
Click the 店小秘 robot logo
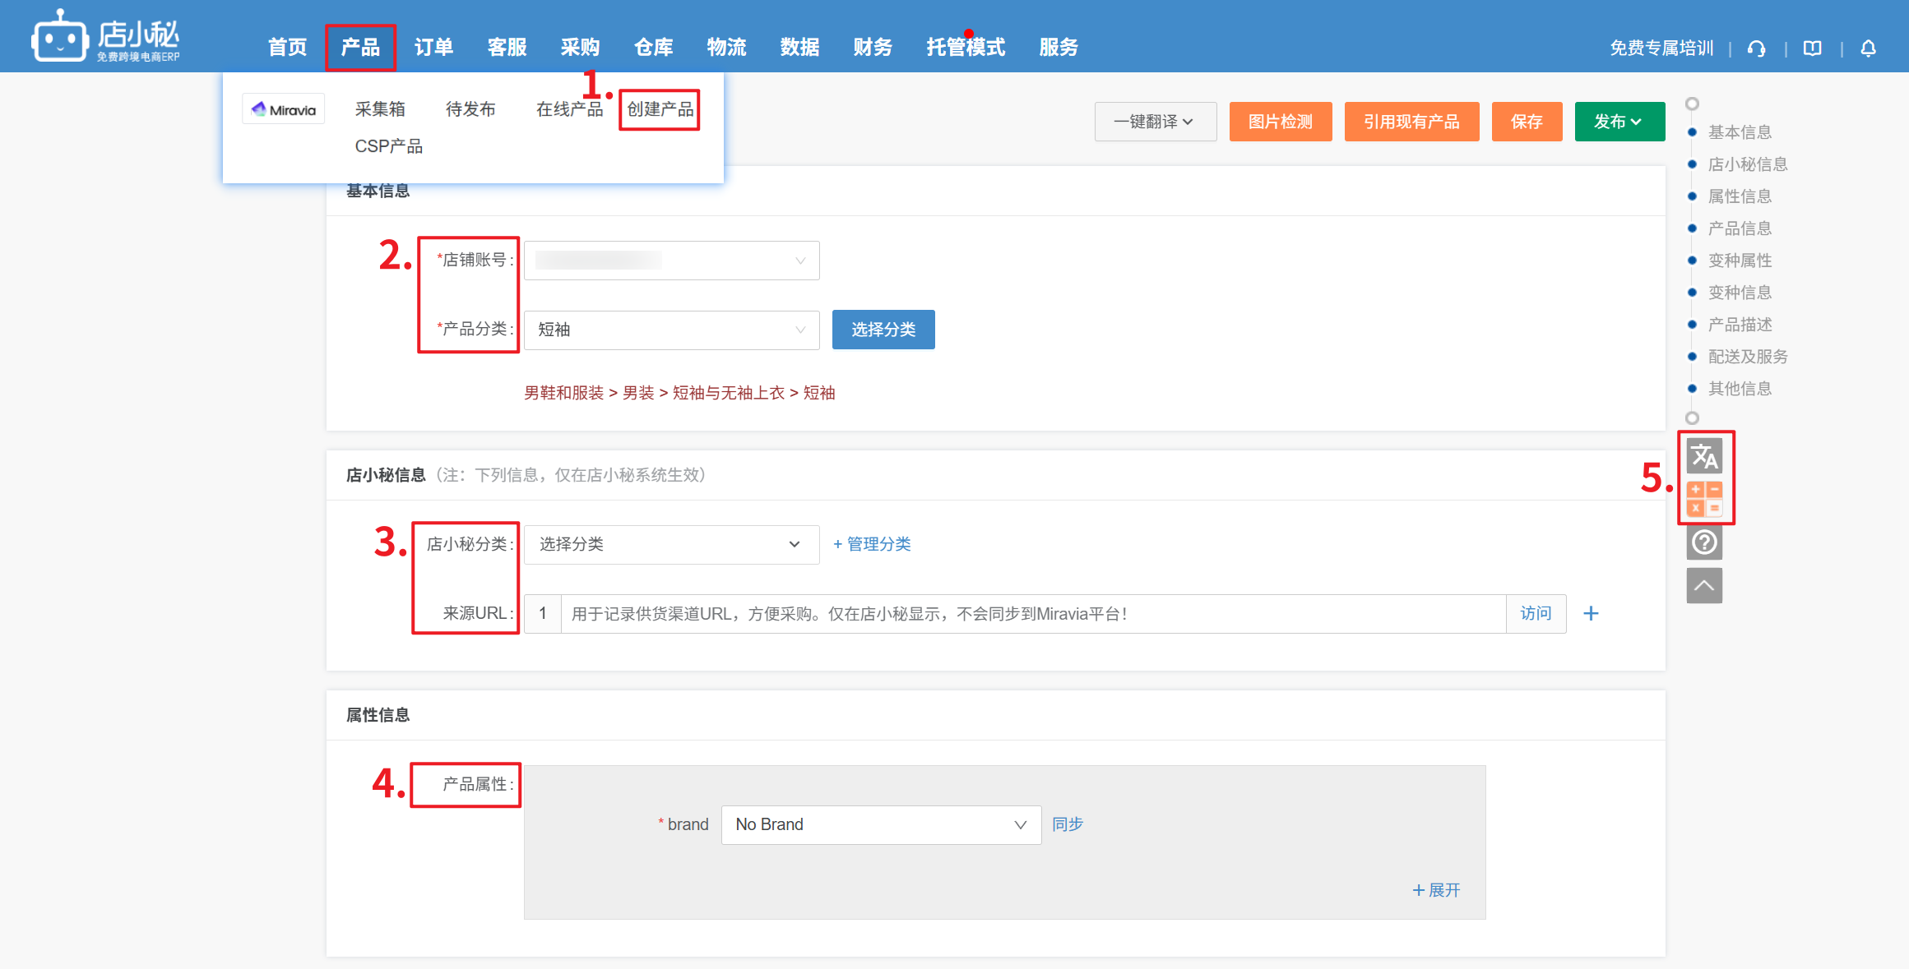[59, 38]
